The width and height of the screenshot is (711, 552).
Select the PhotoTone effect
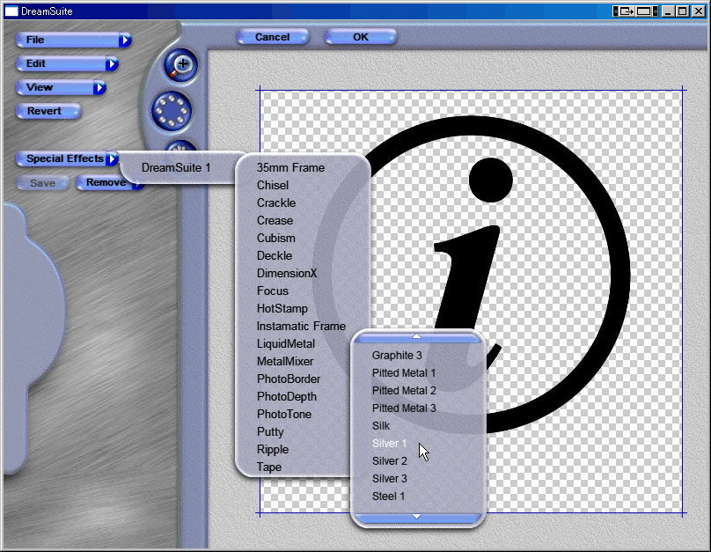point(284,415)
